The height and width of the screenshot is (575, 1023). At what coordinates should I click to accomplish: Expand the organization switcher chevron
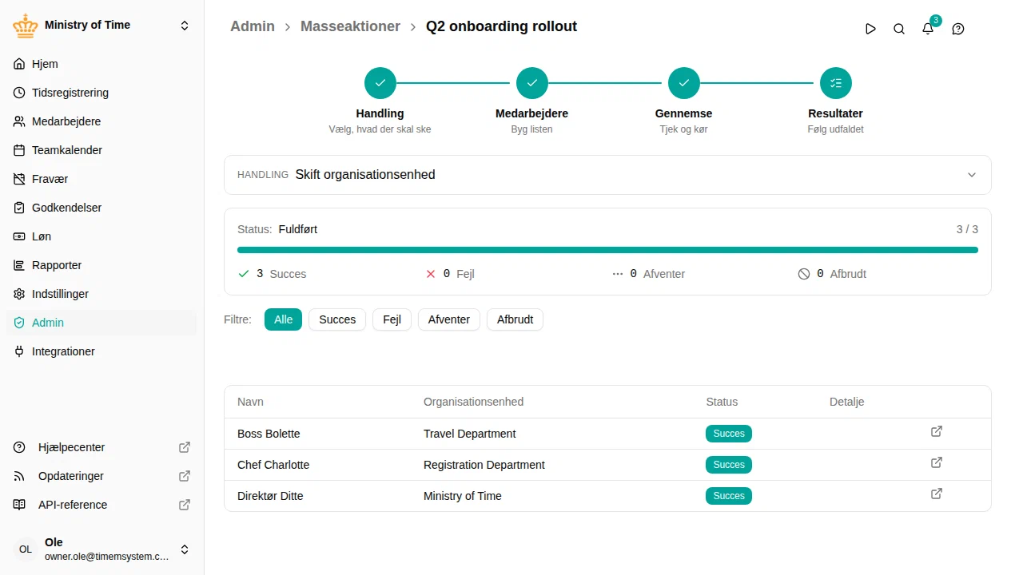(185, 26)
